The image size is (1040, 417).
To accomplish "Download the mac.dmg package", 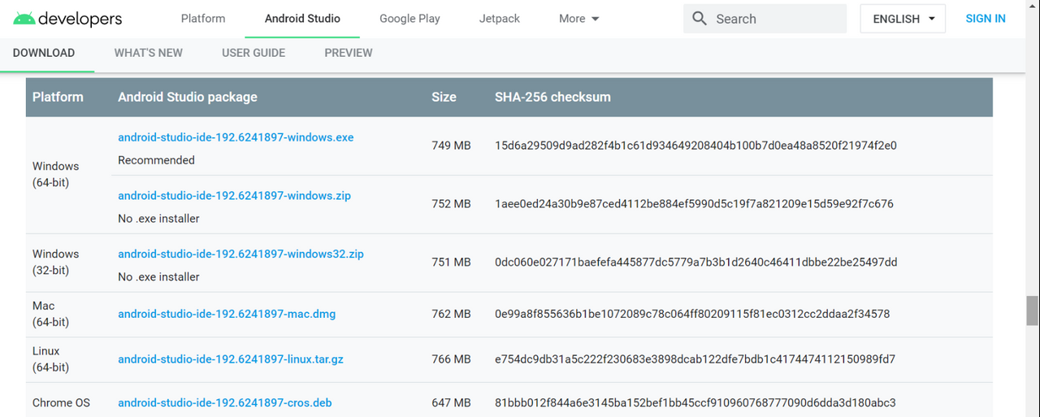I will coord(227,314).
